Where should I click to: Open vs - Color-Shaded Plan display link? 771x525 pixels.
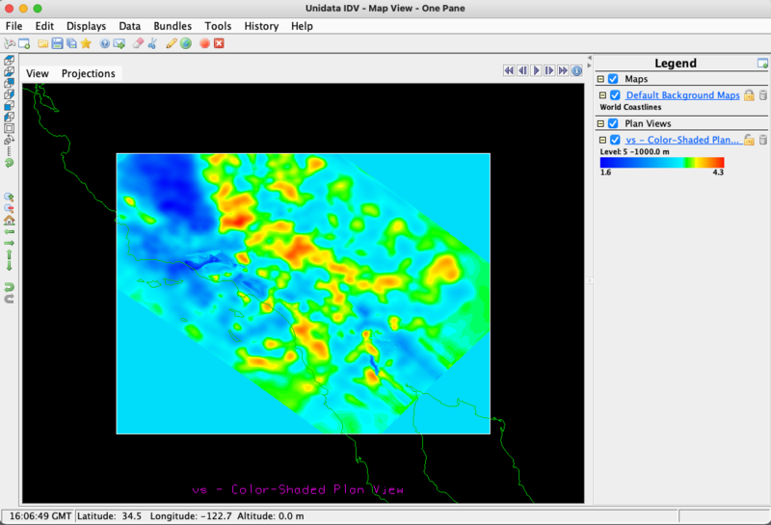[682, 140]
